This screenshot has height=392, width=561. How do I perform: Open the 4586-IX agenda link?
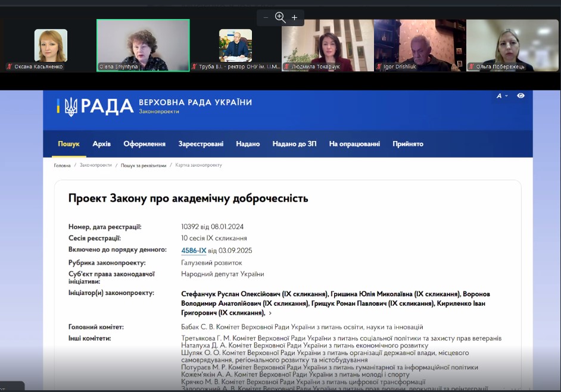point(194,251)
